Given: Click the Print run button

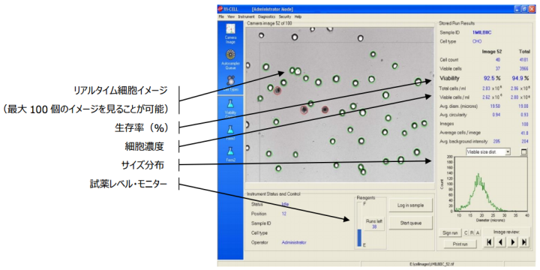Looking at the screenshot, I should click(x=460, y=244).
